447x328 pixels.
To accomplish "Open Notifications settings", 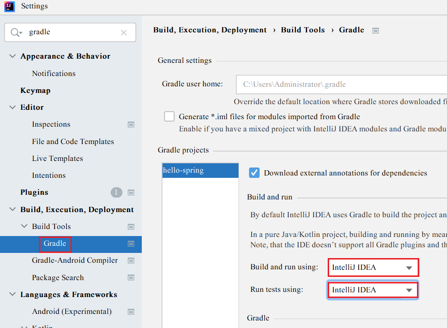I will point(54,74).
